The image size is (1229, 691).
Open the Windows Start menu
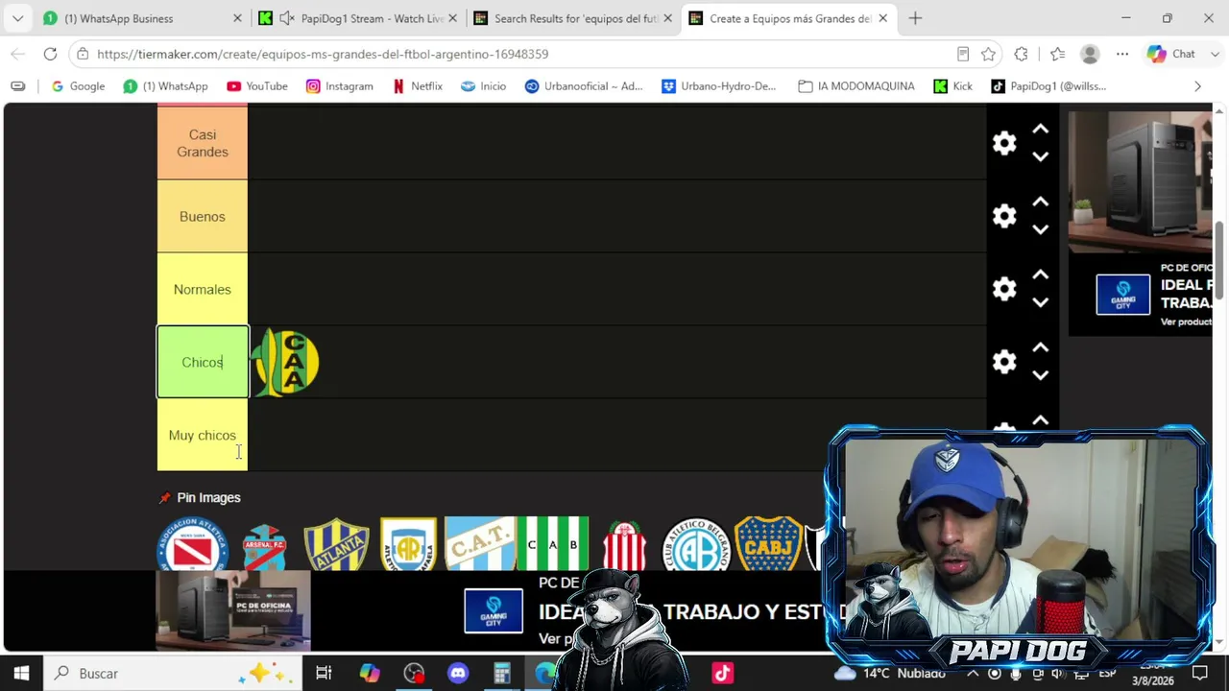coord(21,674)
